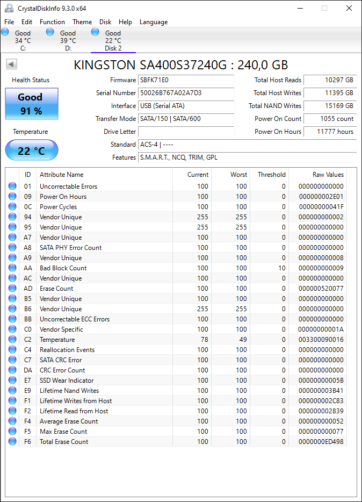Switch to the D: drive tab

tap(68, 40)
